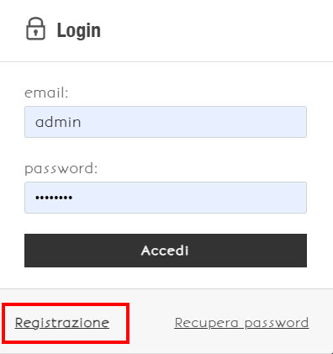Screen dimensions: 333x354
Task: Click gray footer area between the links
Action: [151, 323]
